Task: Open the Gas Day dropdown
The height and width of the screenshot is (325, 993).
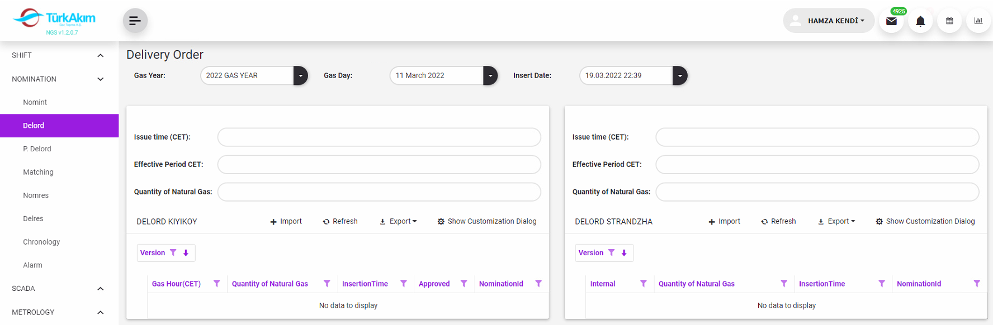Action: (x=490, y=75)
